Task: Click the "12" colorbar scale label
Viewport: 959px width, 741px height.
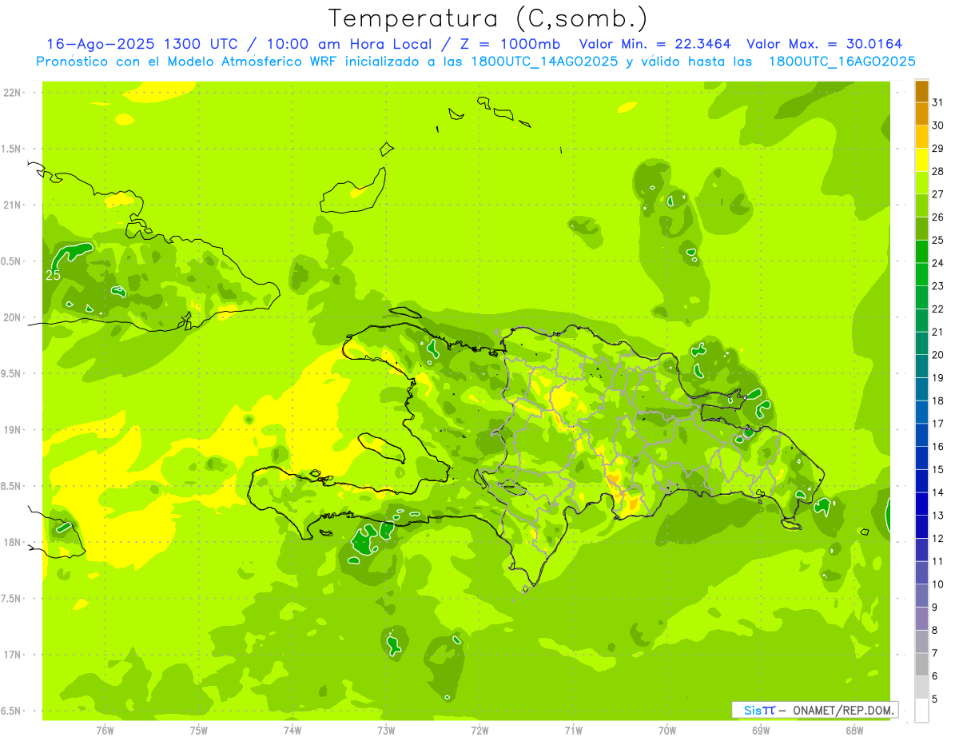Action: pos(938,538)
